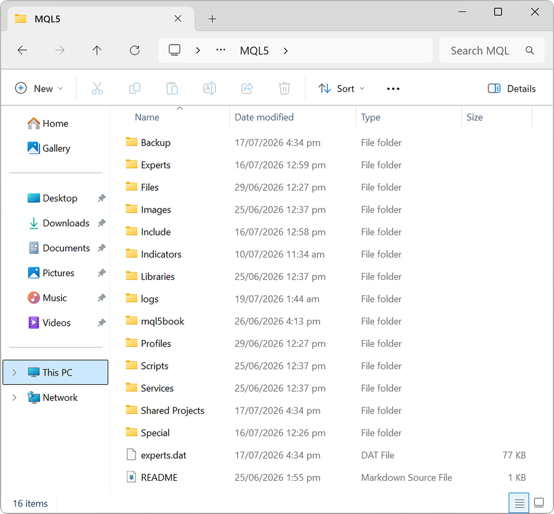The width and height of the screenshot is (554, 514).
Task: Expand chevron after the PC icon
Action: point(198,51)
